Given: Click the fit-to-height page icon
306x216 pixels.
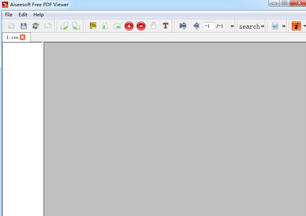Looking at the screenshot, I should 105,26.
